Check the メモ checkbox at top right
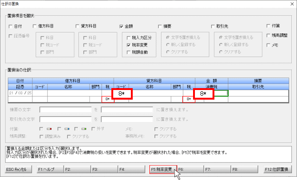This screenshot has height=180, width=297. point(268,45)
